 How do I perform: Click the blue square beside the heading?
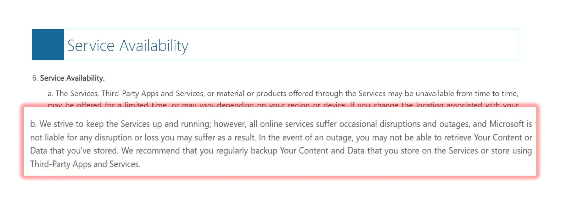pos(48,45)
